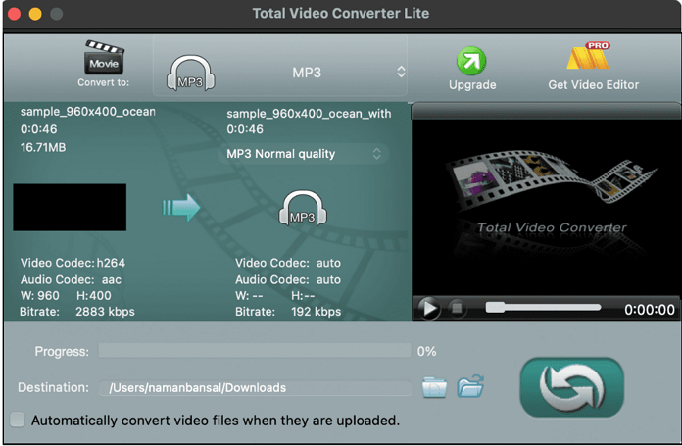The image size is (682, 446).
Task: Browse destination with the folder icon
Action: 434,387
